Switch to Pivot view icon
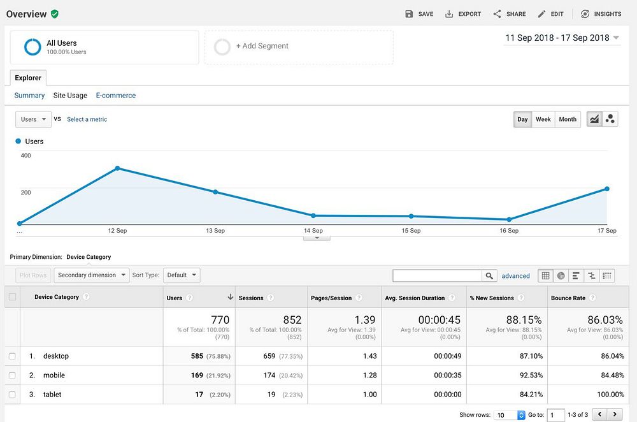The image size is (637, 422). [607, 275]
